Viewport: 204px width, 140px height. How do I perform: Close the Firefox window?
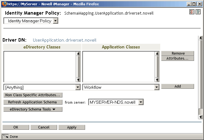pyautogui.click(x=199, y=4)
